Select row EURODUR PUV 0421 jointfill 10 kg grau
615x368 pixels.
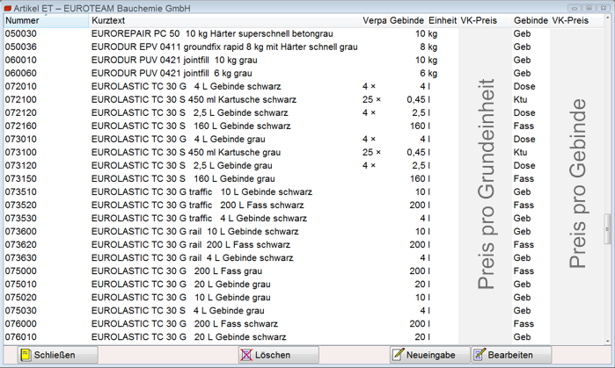click(174, 61)
